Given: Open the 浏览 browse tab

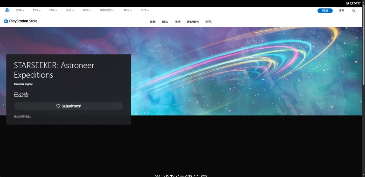Looking at the screenshot, I should click(209, 22).
